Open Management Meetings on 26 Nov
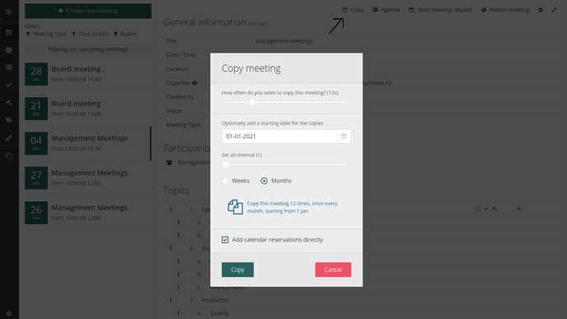The width and height of the screenshot is (567, 319). [x=88, y=213]
